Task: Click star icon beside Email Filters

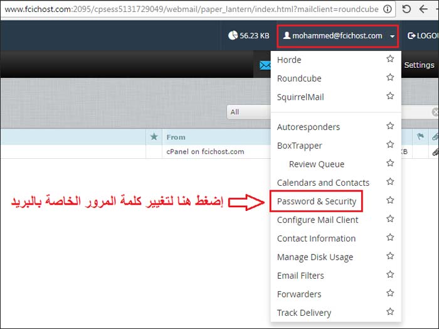Action: tap(390, 274)
